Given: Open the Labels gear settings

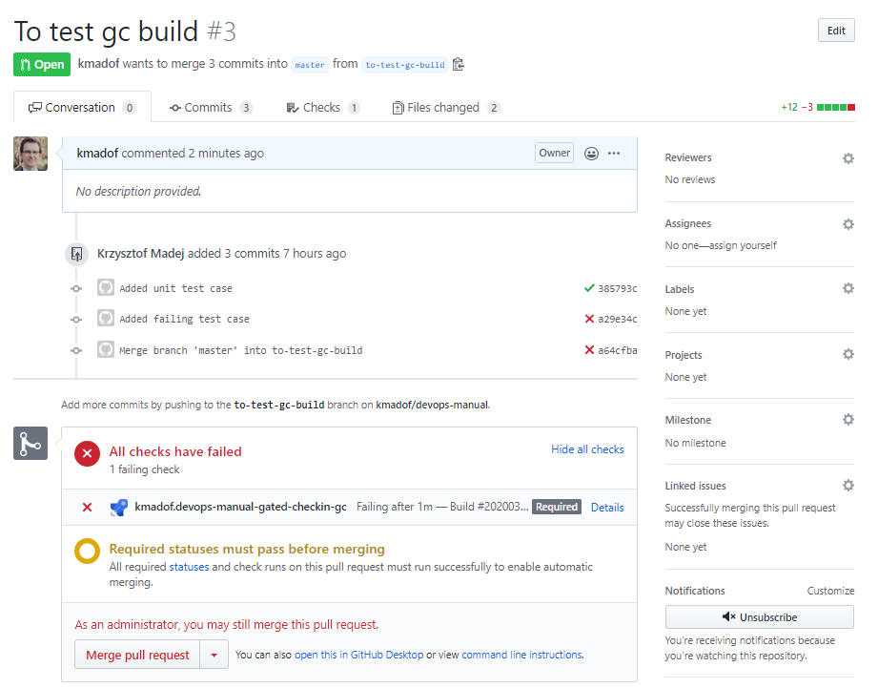Looking at the screenshot, I should [x=848, y=288].
